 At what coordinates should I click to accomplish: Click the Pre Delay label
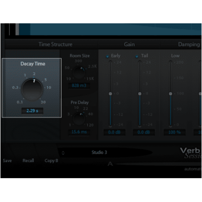coord(80,103)
